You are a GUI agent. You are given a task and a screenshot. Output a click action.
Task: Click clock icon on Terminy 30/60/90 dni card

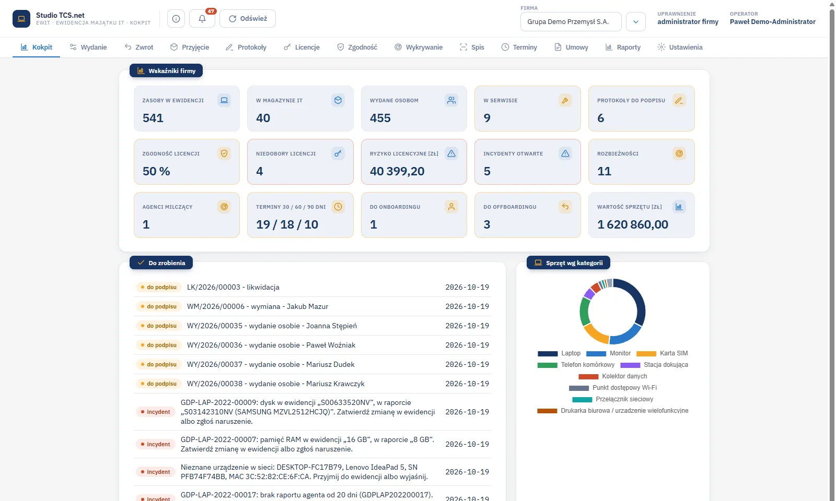pyautogui.click(x=338, y=207)
